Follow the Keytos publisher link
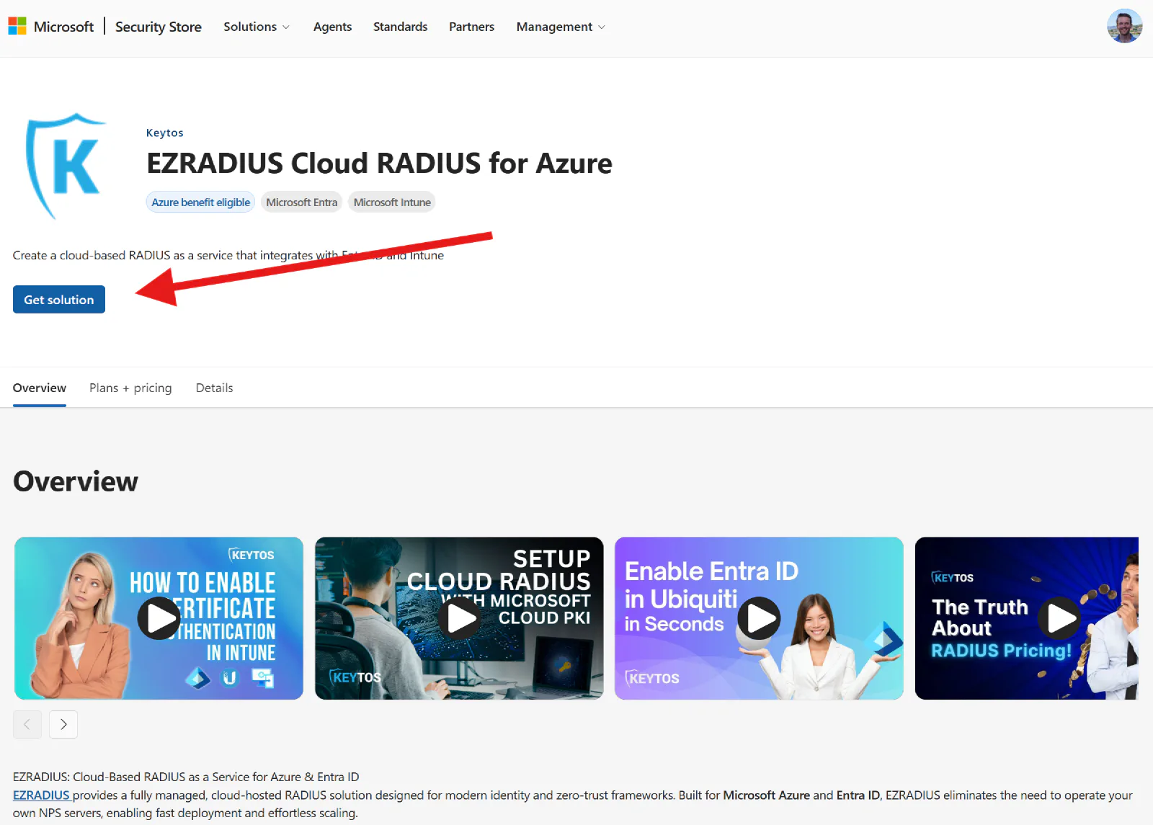 click(164, 133)
